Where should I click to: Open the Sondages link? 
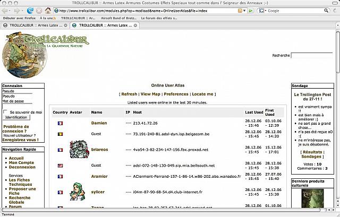(311, 157)
